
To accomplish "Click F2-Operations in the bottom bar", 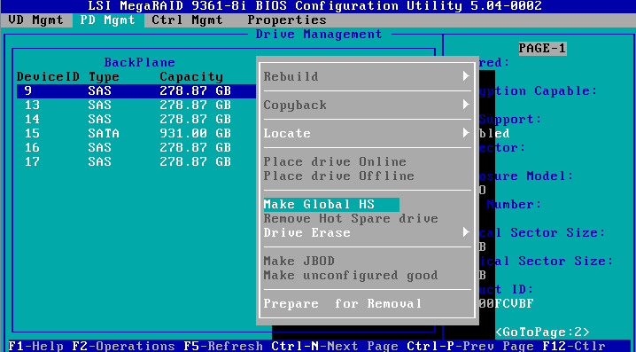I will coord(124,346).
